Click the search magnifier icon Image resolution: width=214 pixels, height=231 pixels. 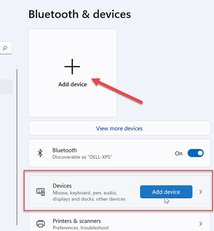pyautogui.click(x=5, y=48)
